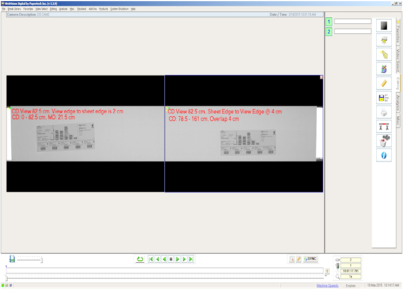
Task: Click the camera number field showing 2
Action: (x=351, y=260)
